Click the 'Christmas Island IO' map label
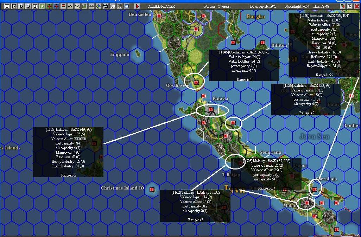361x237 pixels. (122, 188)
